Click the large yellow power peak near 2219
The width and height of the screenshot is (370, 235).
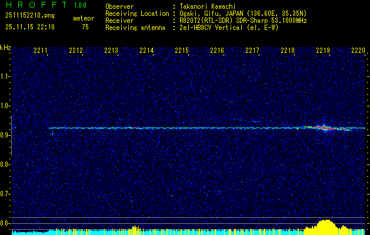pyautogui.click(x=326, y=227)
